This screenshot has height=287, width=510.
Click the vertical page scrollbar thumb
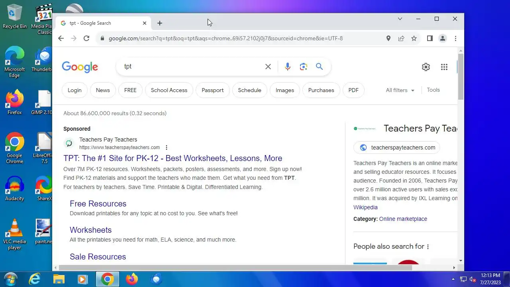[x=461, y=77]
